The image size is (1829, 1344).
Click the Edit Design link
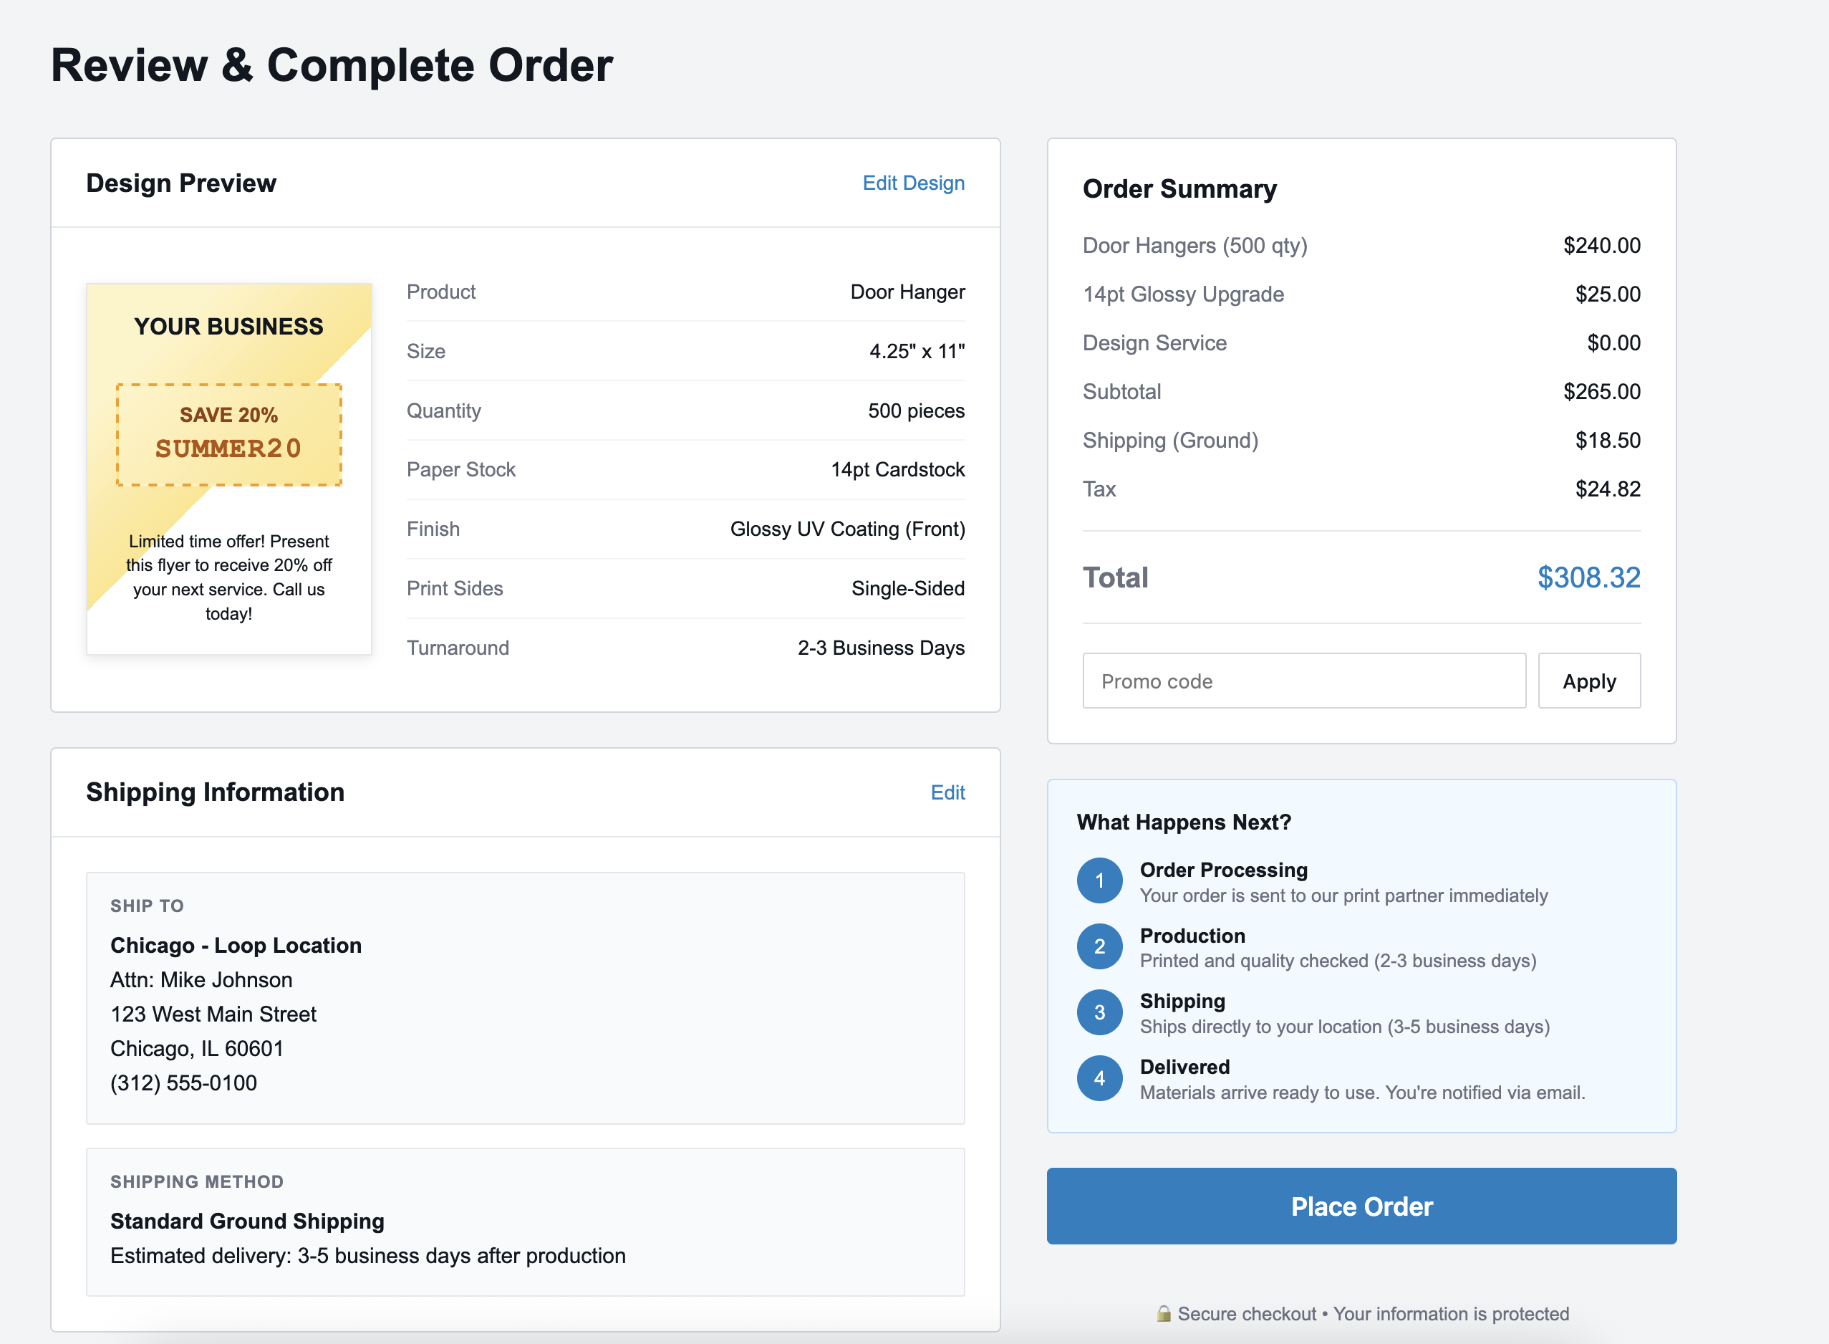(x=912, y=182)
